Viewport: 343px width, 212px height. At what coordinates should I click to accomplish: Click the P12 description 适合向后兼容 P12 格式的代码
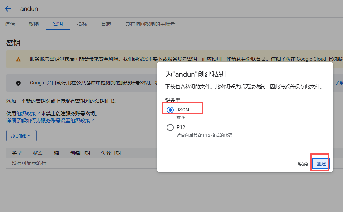pos(204,135)
